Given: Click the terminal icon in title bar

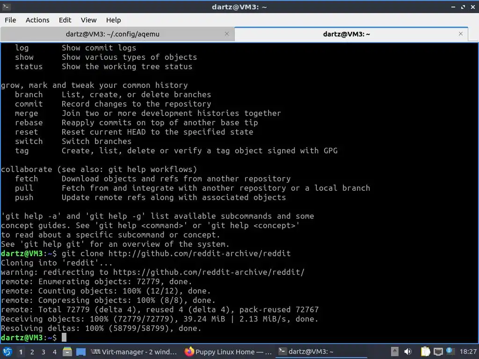Looking at the screenshot, I should [x=7, y=7].
